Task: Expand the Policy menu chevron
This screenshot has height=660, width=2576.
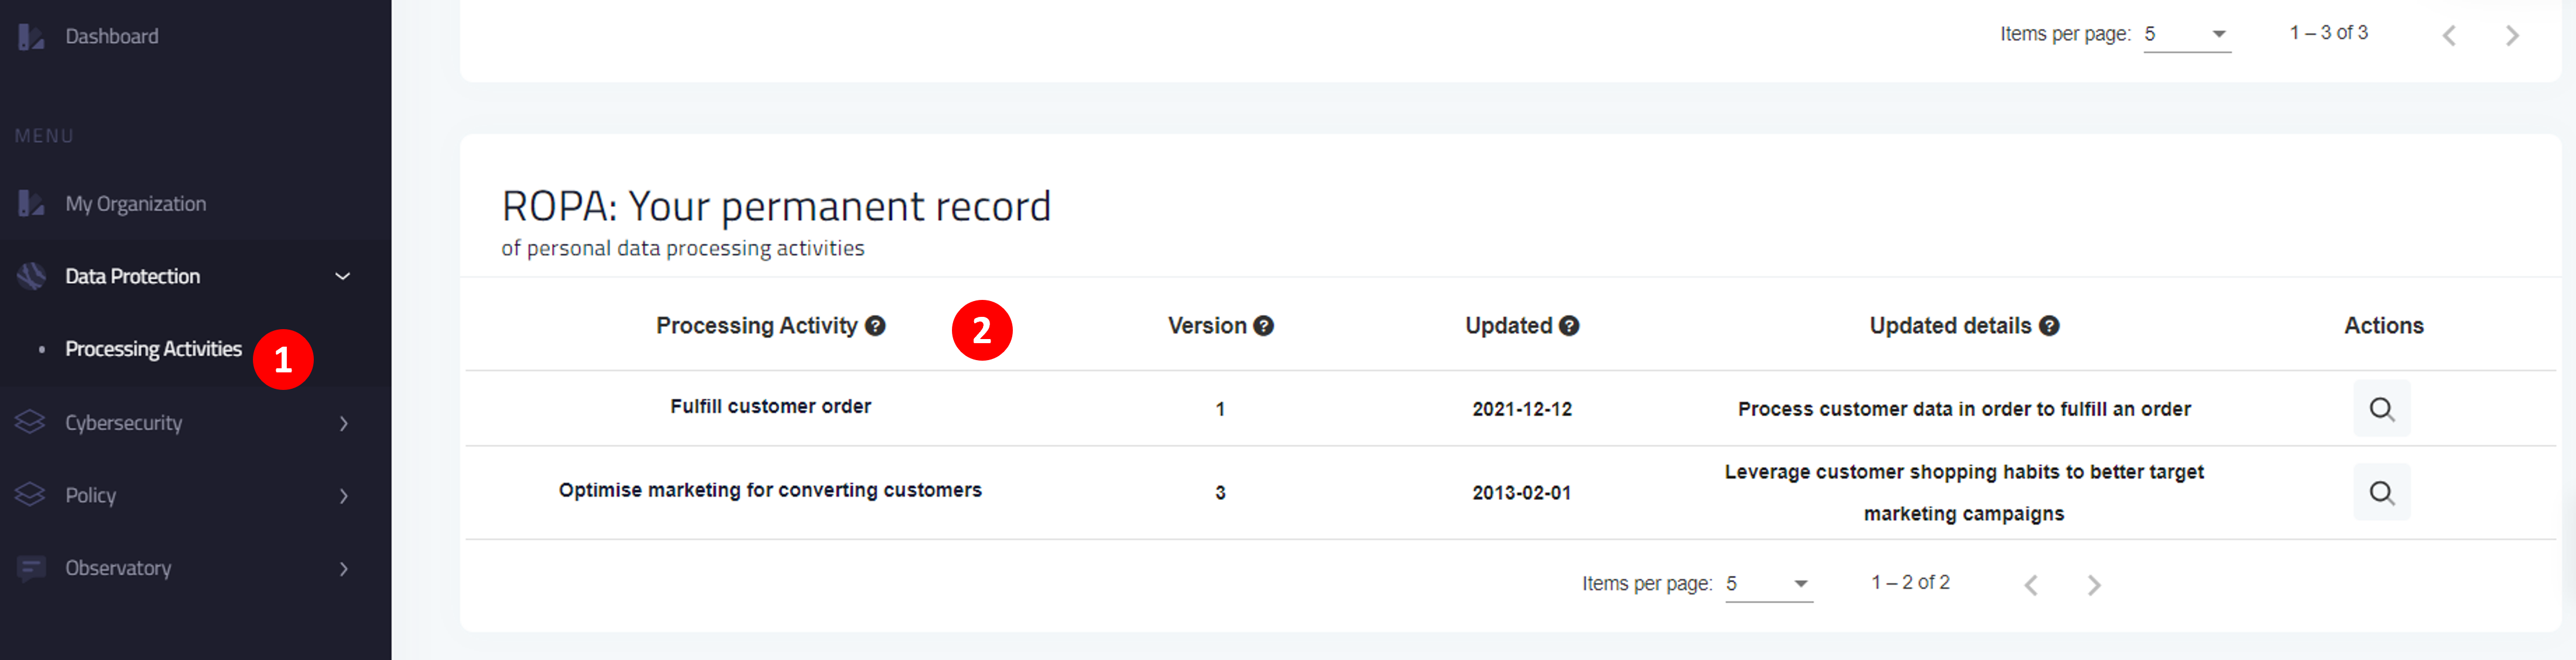Action: click(344, 496)
